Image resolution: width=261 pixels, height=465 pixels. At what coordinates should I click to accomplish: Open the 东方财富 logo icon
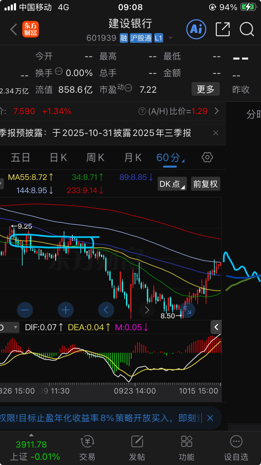31,29
